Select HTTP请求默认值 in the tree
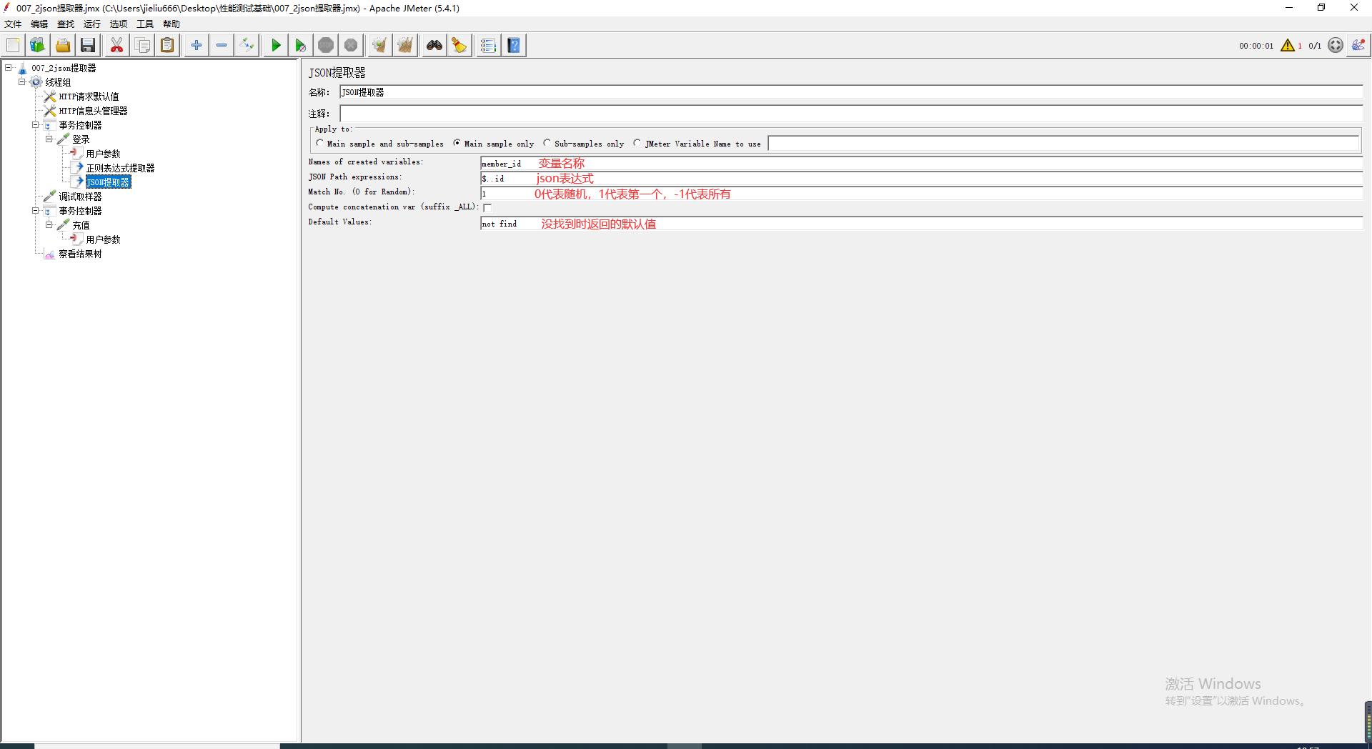 89,96
